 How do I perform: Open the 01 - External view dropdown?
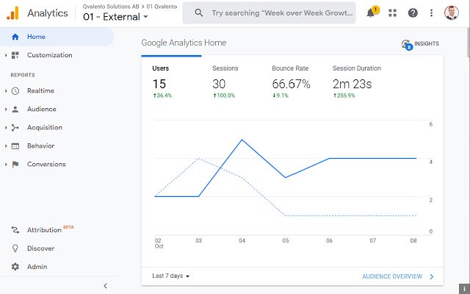[x=115, y=17]
